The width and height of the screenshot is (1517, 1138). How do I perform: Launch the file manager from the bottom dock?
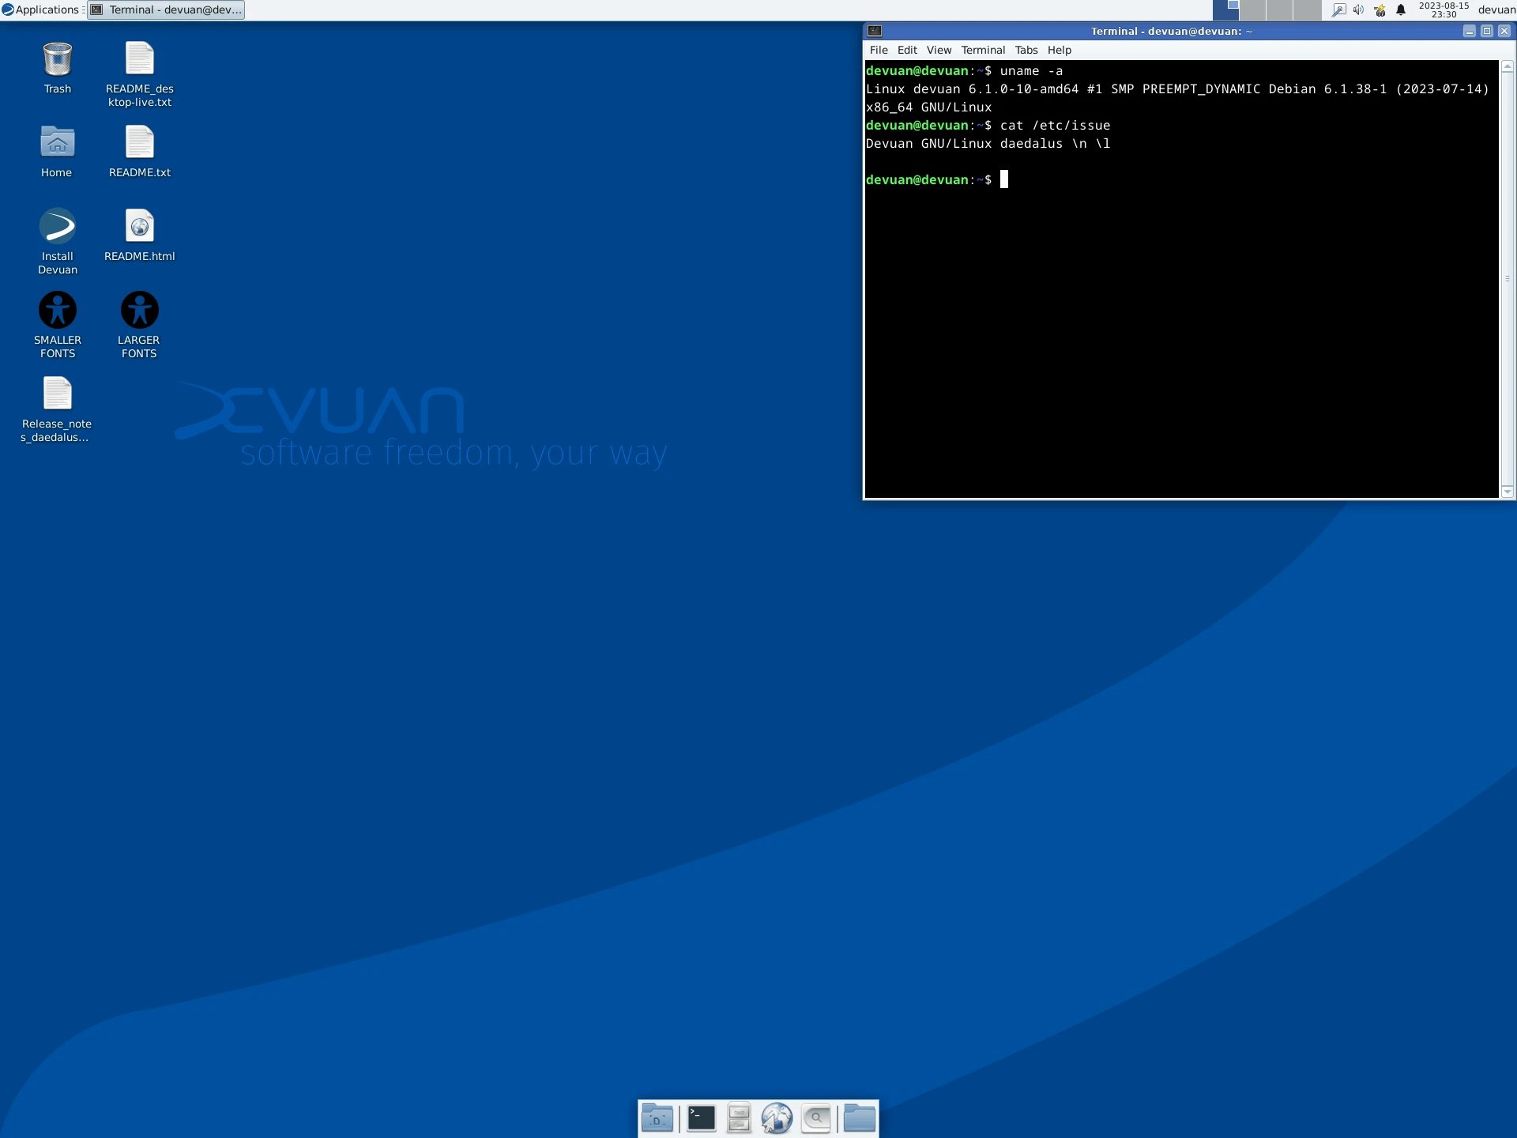tap(739, 1118)
